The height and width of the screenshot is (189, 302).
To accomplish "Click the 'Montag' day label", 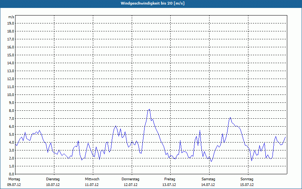I will (14, 179).
